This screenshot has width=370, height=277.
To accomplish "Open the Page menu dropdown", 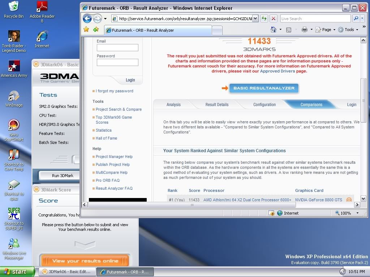I will click(x=326, y=30).
